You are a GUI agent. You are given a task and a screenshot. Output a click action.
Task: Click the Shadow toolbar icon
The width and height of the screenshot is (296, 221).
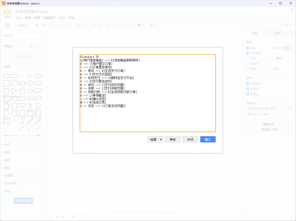pos(108,25)
